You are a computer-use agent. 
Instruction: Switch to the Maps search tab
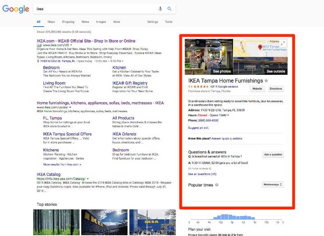(51, 22)
